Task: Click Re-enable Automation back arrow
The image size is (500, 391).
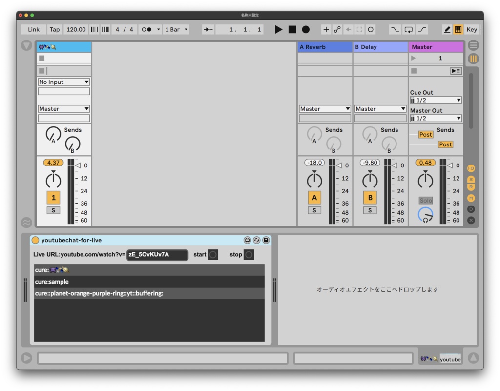Action: 348,30
